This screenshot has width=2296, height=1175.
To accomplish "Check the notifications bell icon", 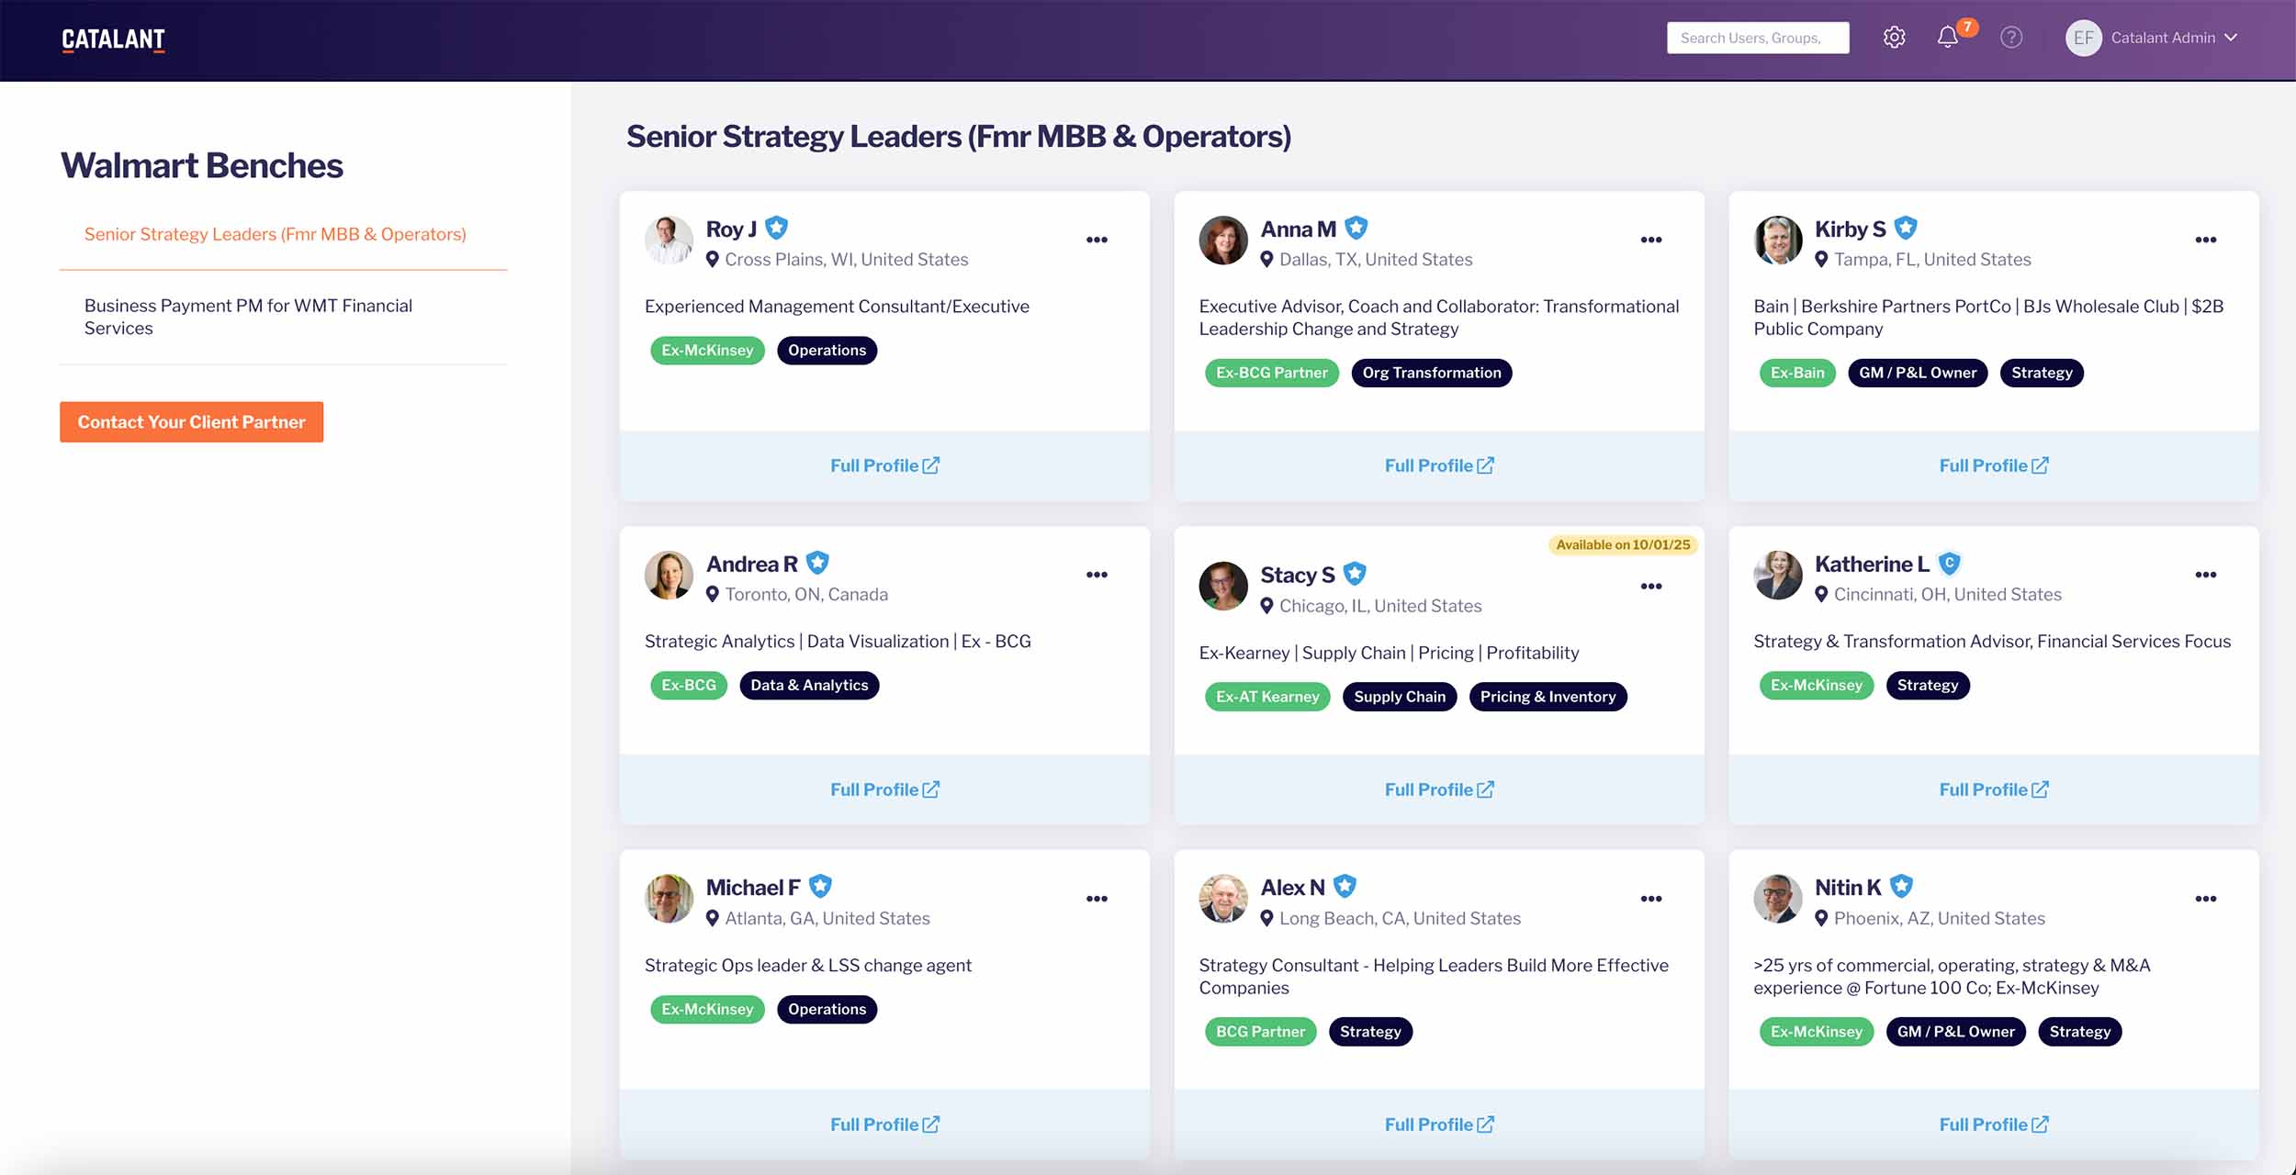I will pos(1947,38).
